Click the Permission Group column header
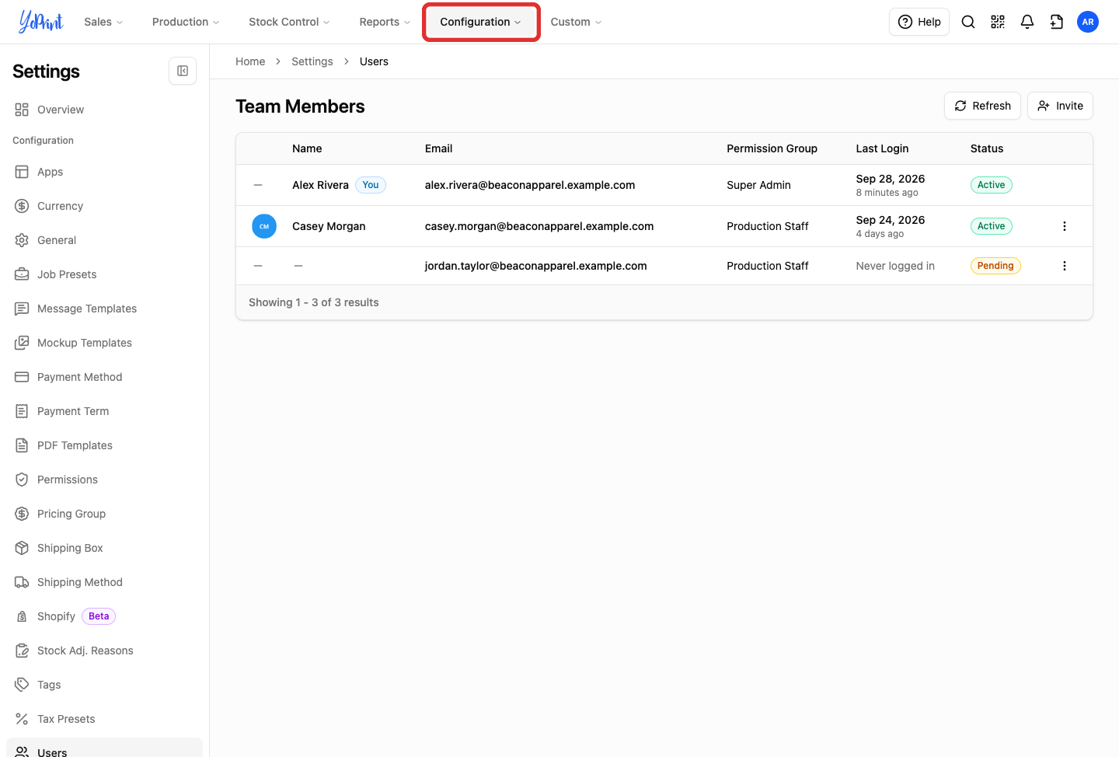This screenshot has height=757, width=1119. 772,148
